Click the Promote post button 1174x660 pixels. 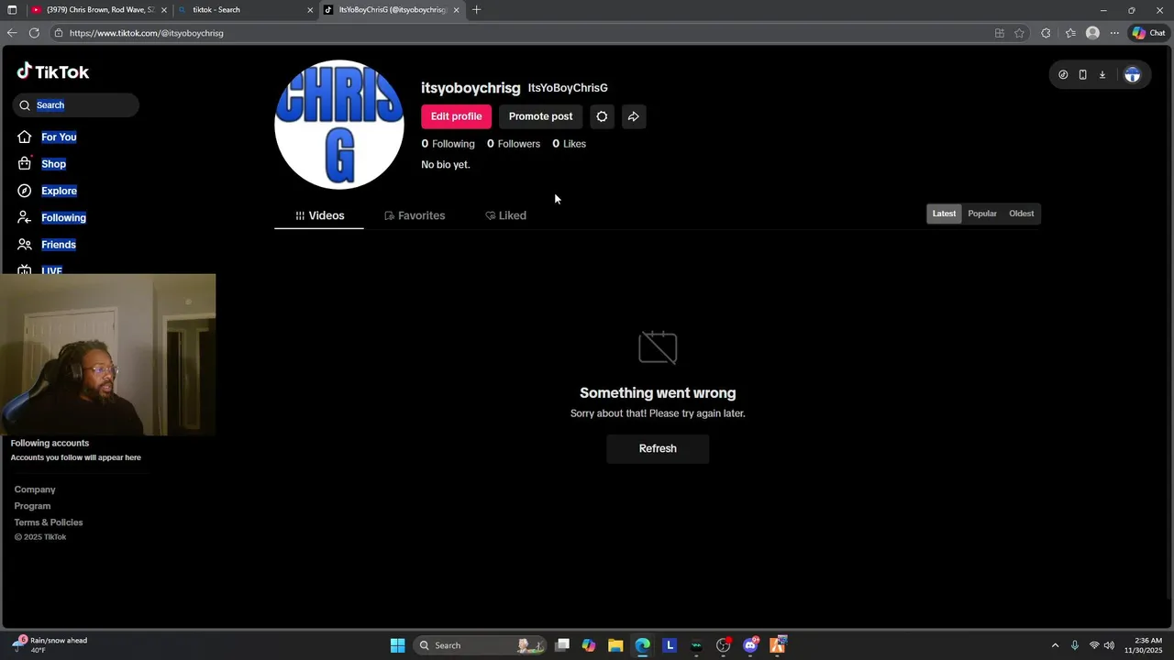click(x=540, y=116)
